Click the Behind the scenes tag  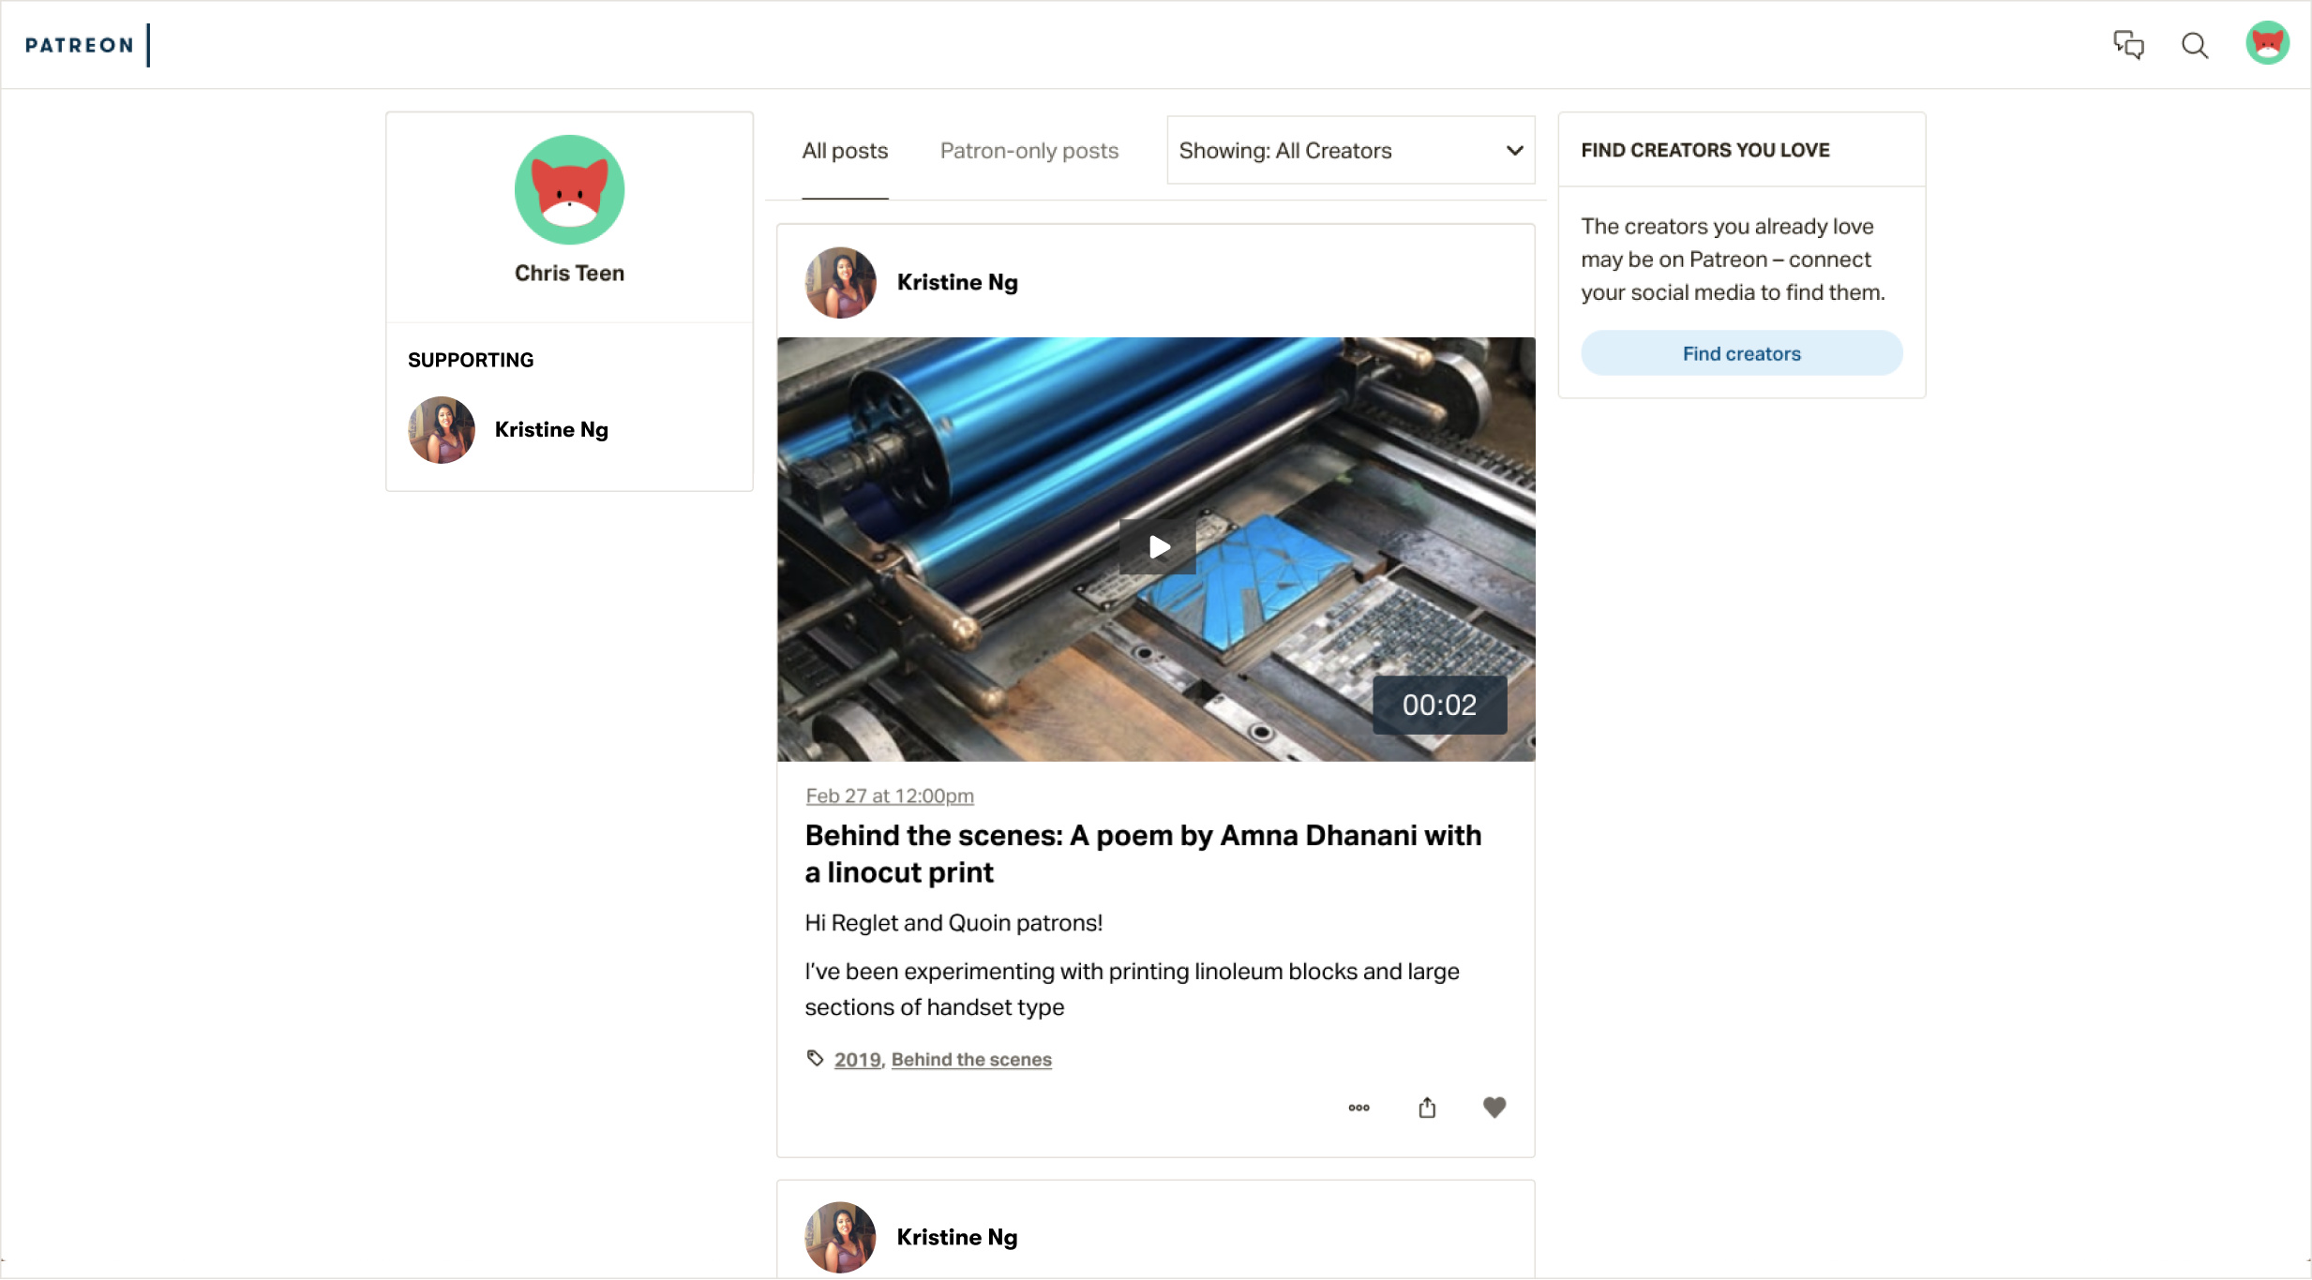pyautogui.click(x=970, y=1060)
